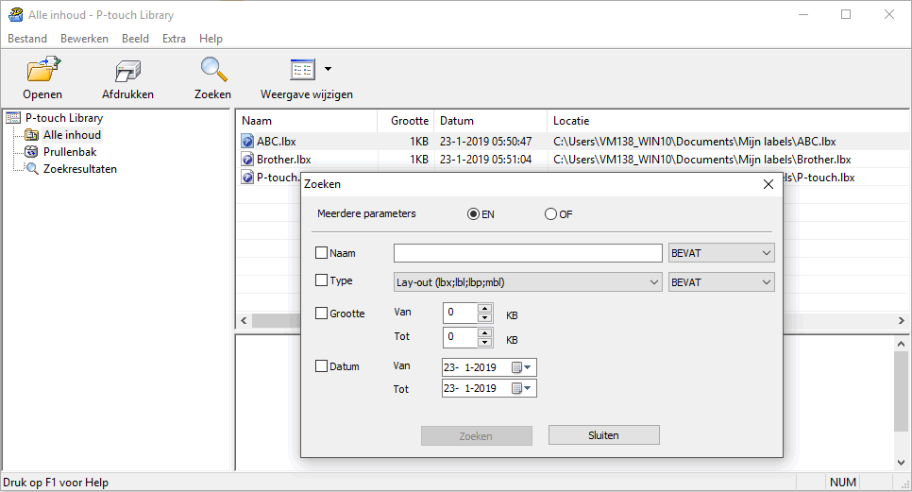912x492 pixels.
Task: Click the ABC.lbx file icon
Action: [247, 142]
